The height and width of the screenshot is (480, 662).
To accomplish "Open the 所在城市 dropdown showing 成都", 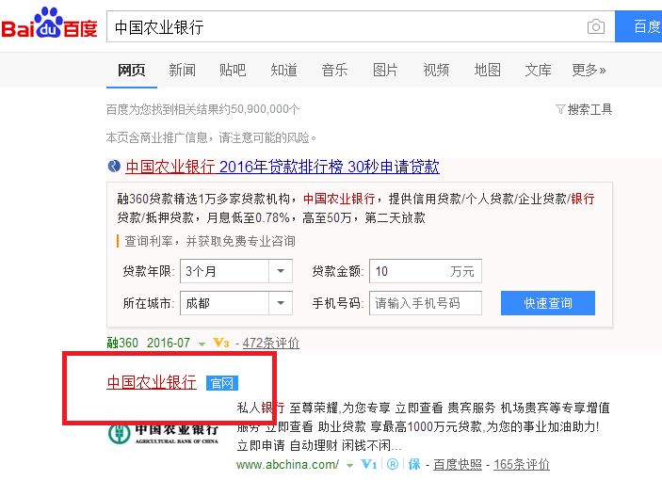I will [x=281, y=303].
